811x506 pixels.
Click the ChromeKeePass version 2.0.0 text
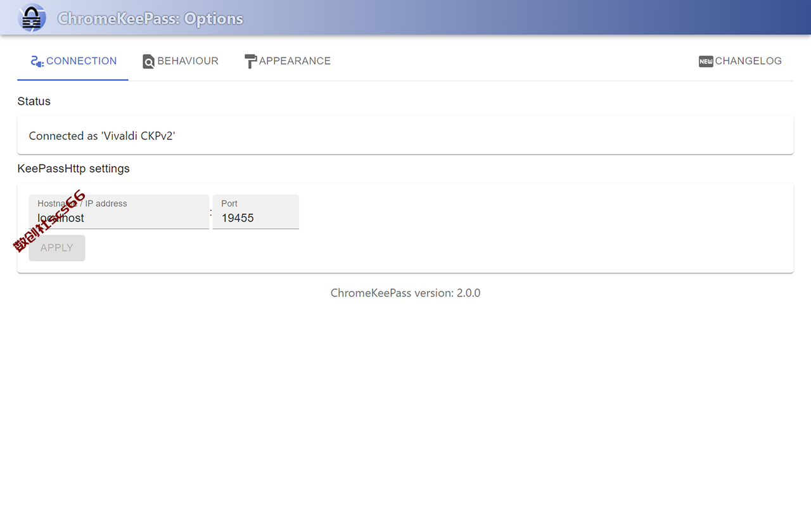pos(405,293)
